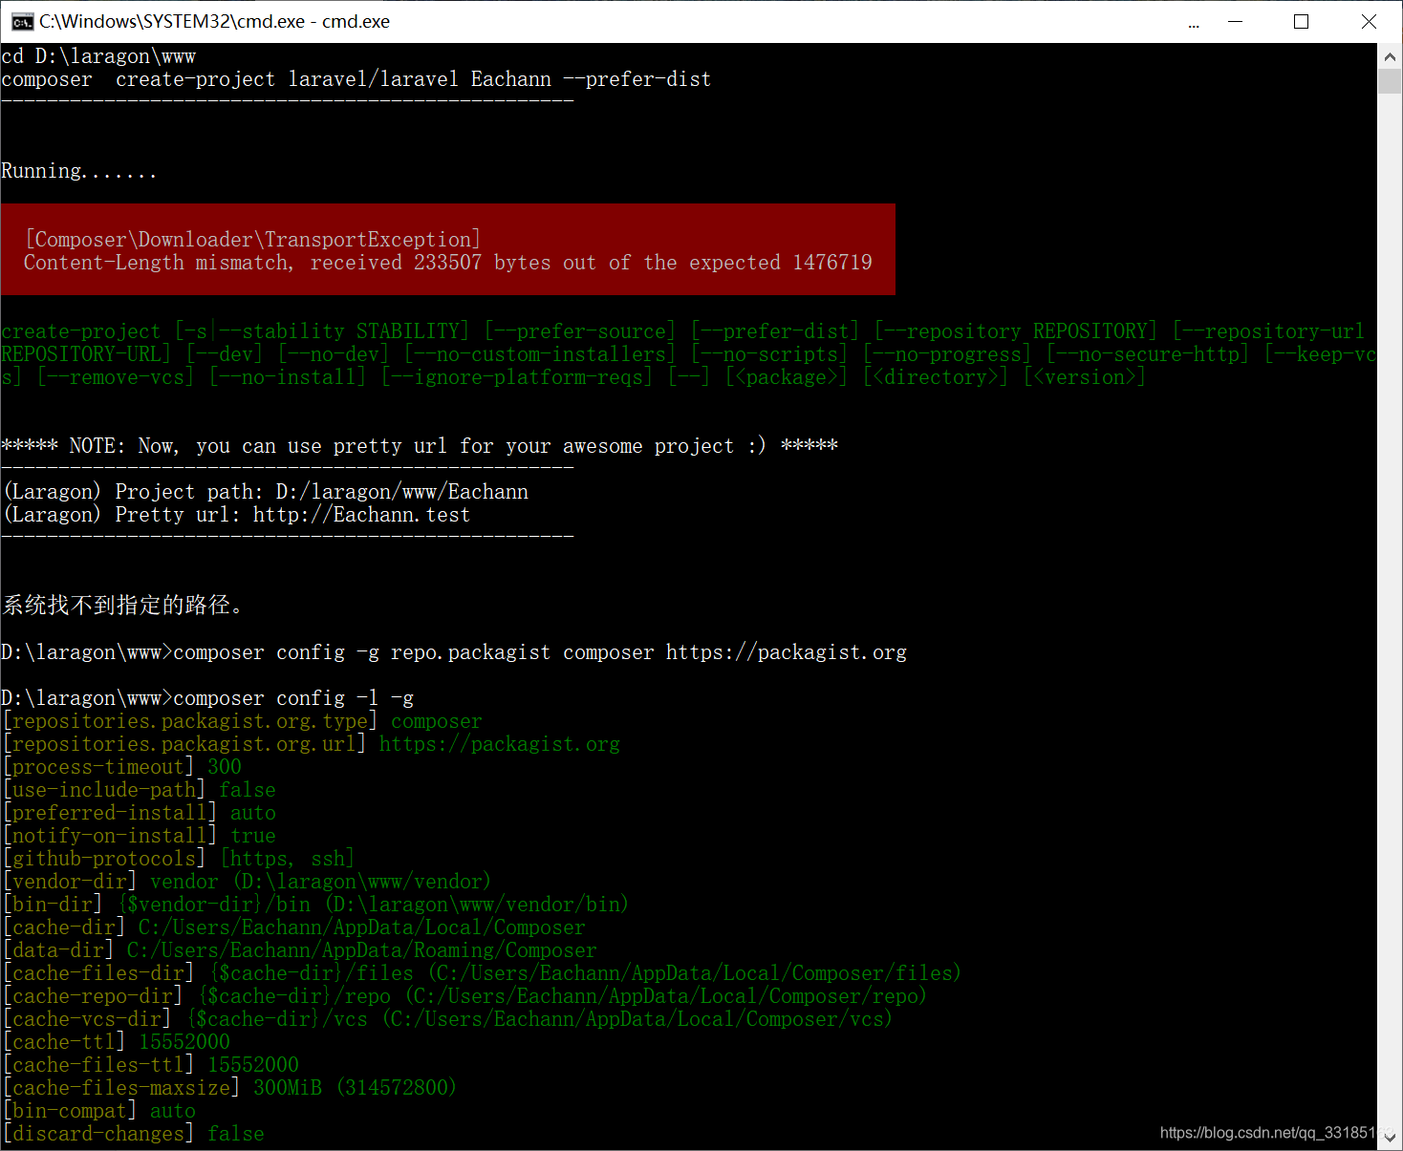
Task: Click the '[--repository REPOSITORY]' option text
Action: (x=1016, y=331)
